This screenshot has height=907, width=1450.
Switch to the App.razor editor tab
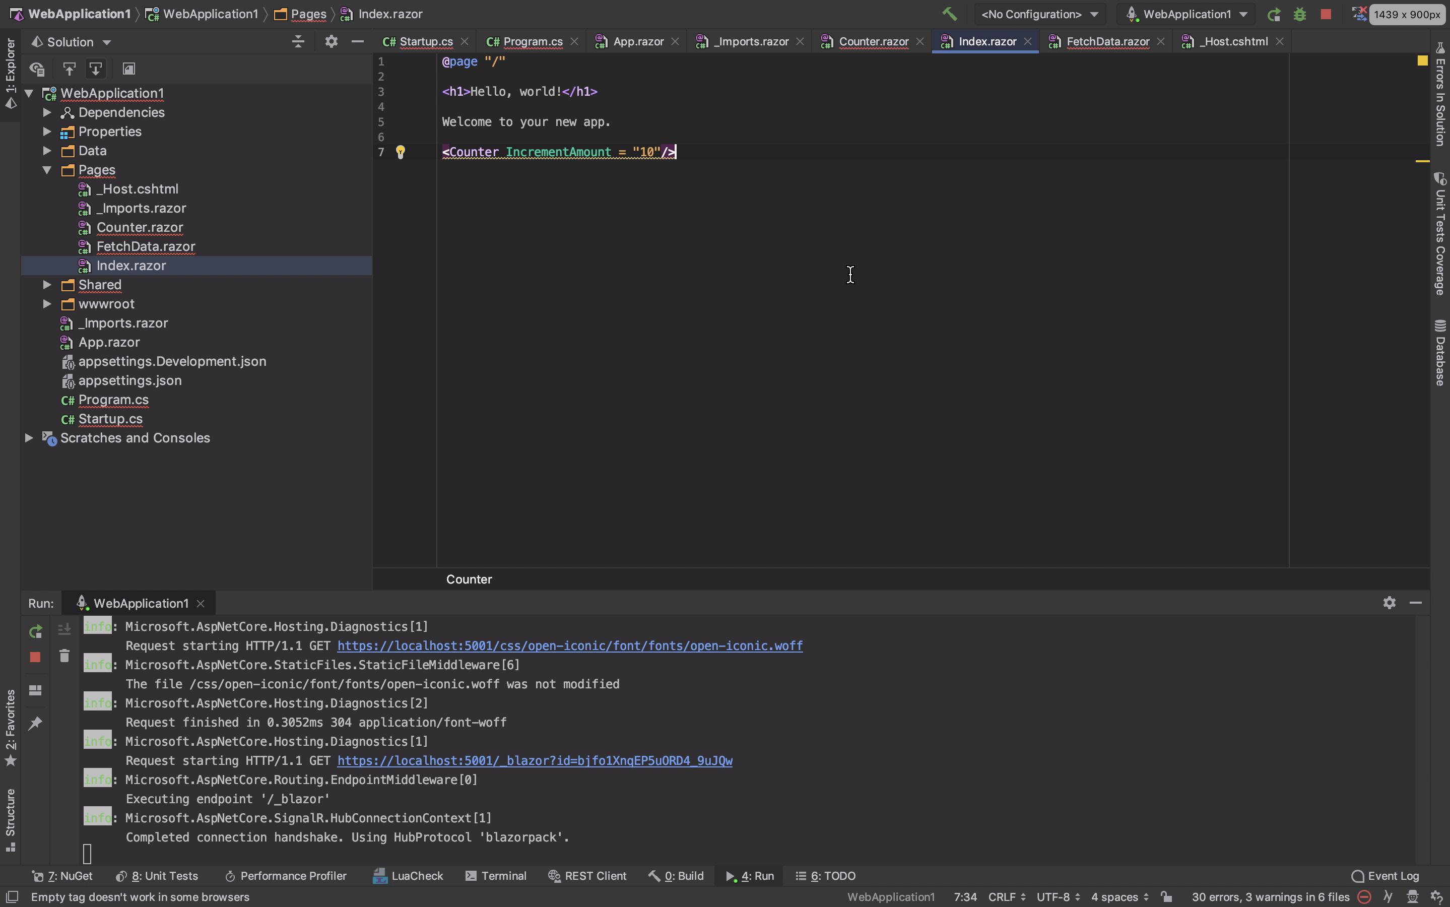[638, 41]
